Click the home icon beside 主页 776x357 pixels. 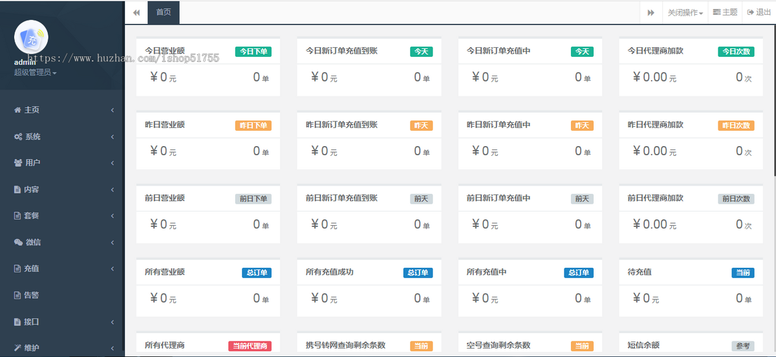[17, 111]
